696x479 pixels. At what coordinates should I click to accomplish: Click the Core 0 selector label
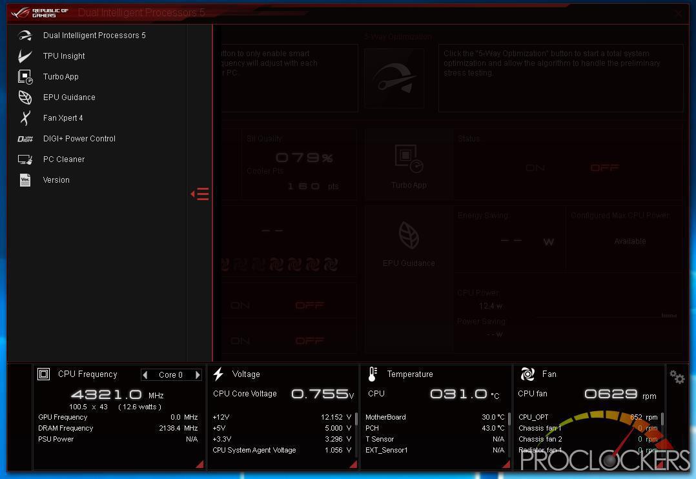[x=171, y=375]
